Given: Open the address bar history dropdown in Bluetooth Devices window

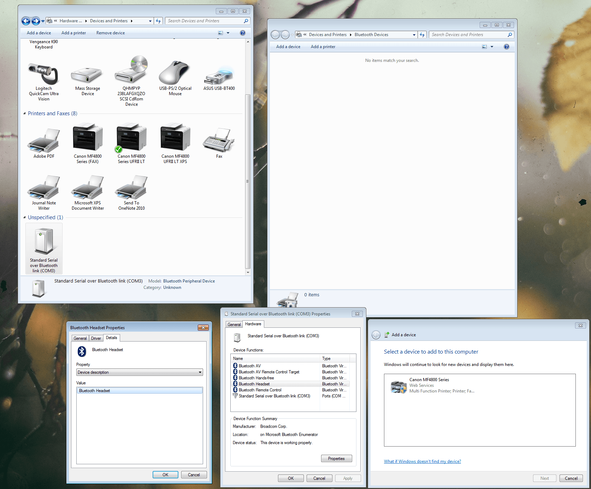Looking at the screenshot, I should (x=414, y=35).
